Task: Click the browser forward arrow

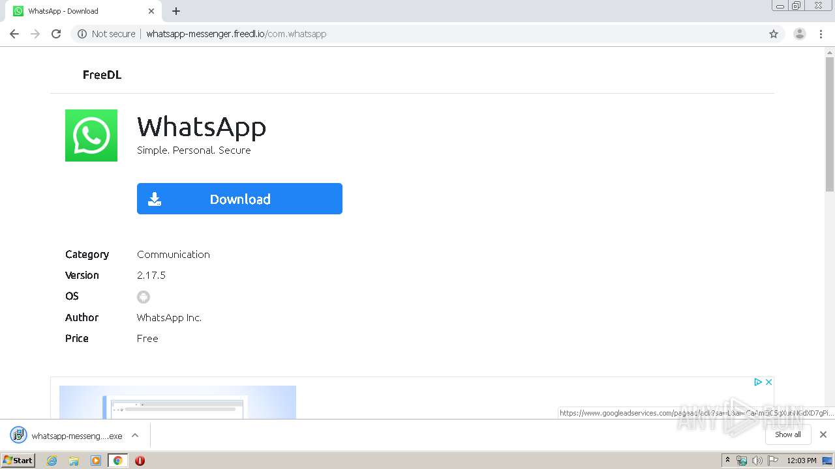Action: (35, 34)
